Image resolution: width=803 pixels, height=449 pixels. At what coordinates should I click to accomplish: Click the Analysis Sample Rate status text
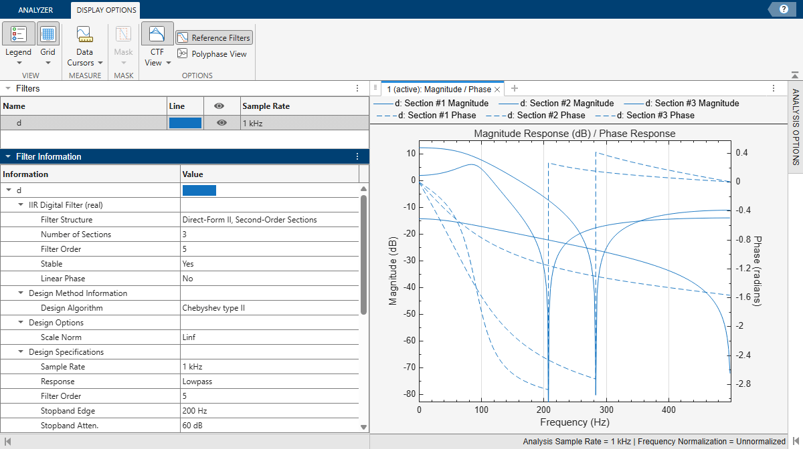pos(578,442)
